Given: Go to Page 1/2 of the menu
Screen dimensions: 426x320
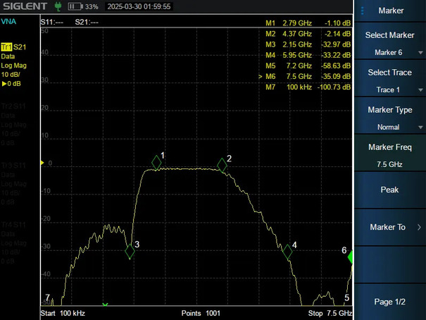Looking at the screenshot, I should coord(390,302).
